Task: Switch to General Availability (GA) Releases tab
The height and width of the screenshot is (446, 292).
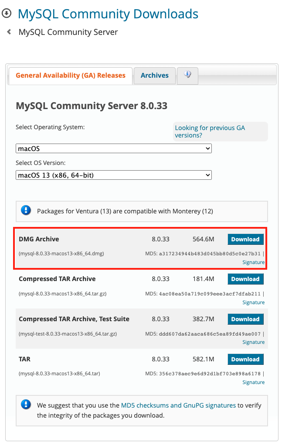Action: tap(71, 75)
